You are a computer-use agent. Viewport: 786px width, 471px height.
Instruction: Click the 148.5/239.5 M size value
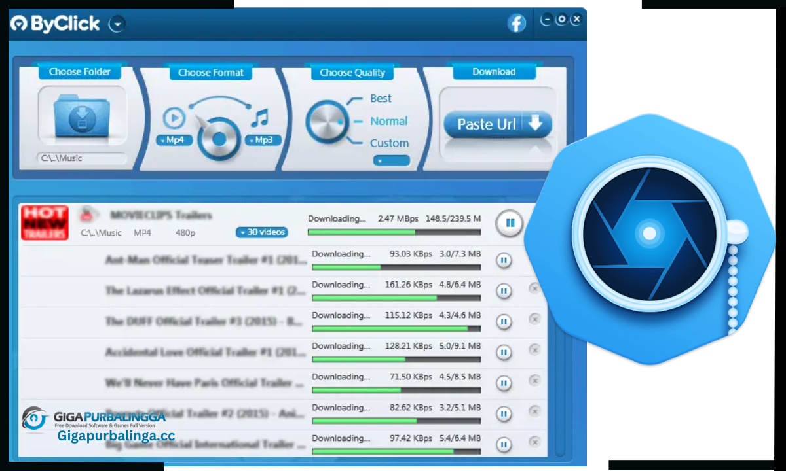point(453,218)
